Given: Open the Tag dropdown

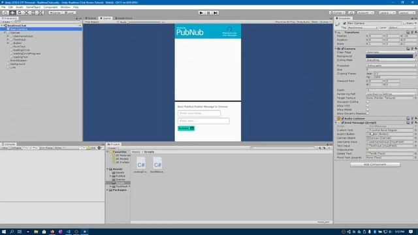Looking at the screenshot, I should click(362, 27).
